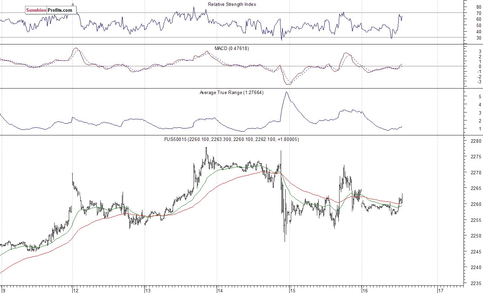Screen dimensions: 483x293
Task: Click the 2280 price axis label
Action: [x=477, y=141]
